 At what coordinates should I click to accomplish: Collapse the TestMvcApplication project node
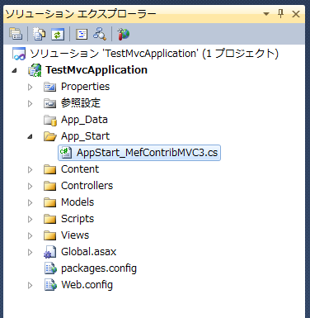(x=14, y=70)
